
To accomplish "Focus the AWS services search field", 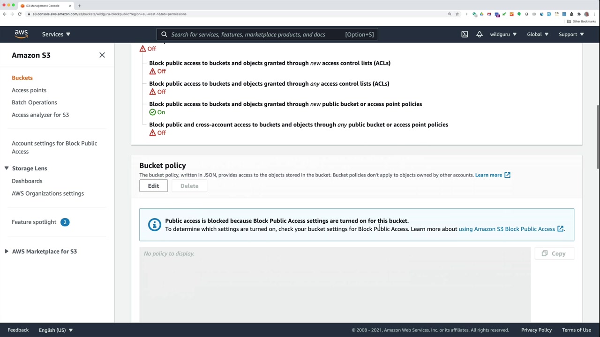I will pos(267,34).
